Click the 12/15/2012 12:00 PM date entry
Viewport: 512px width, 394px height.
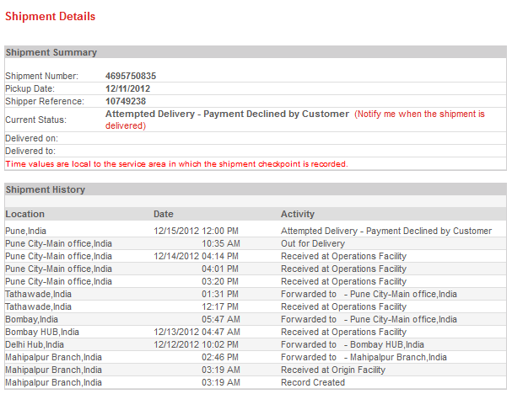pos(196,231)
